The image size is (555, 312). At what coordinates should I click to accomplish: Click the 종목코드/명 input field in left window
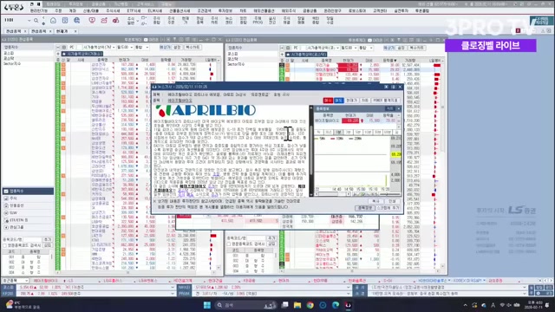[33, 239]
